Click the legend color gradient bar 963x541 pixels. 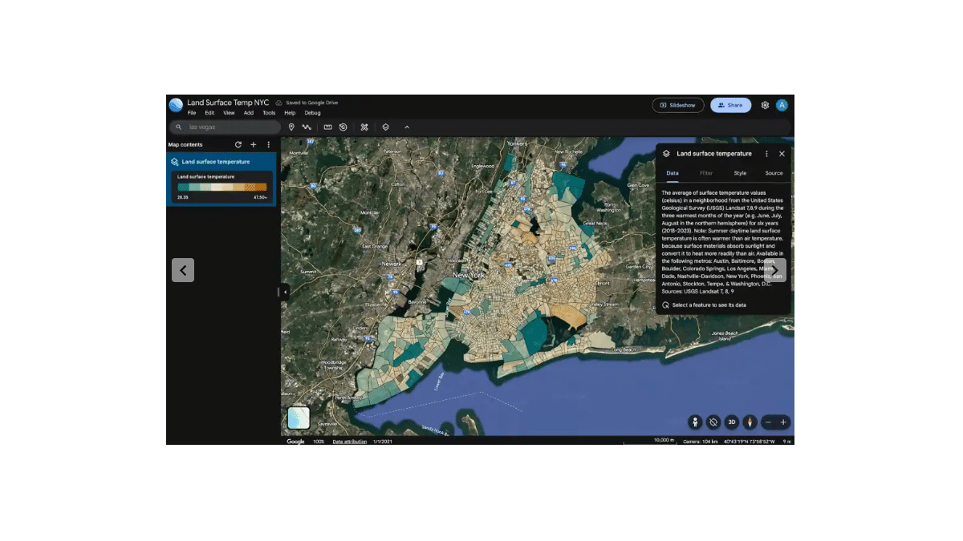tap(222, 187)
